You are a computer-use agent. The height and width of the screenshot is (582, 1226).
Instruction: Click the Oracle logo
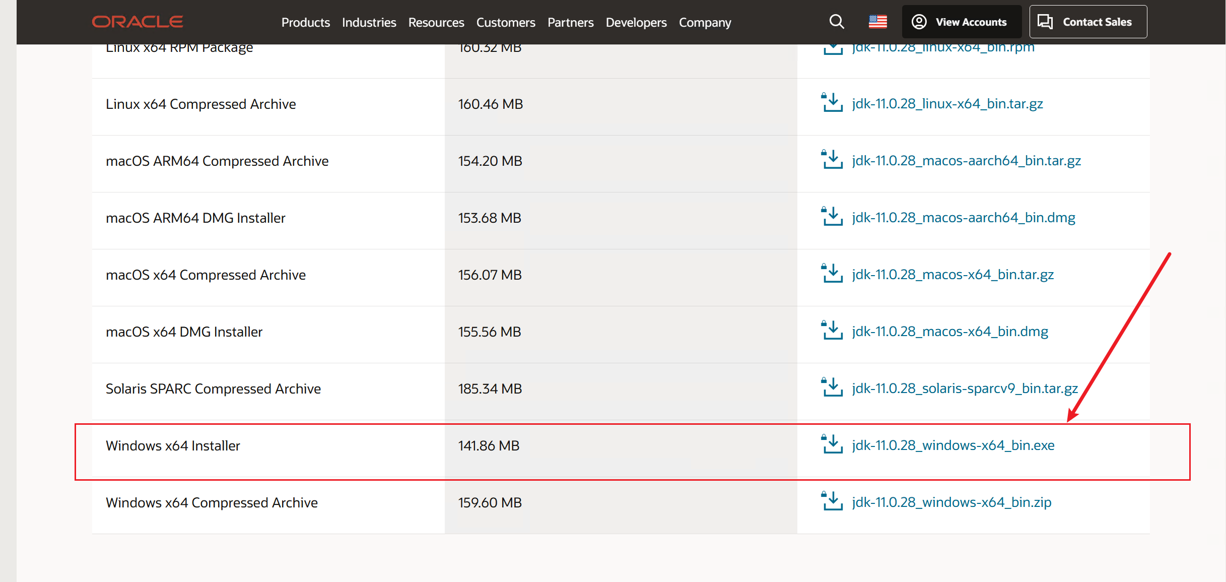(137, 22)
